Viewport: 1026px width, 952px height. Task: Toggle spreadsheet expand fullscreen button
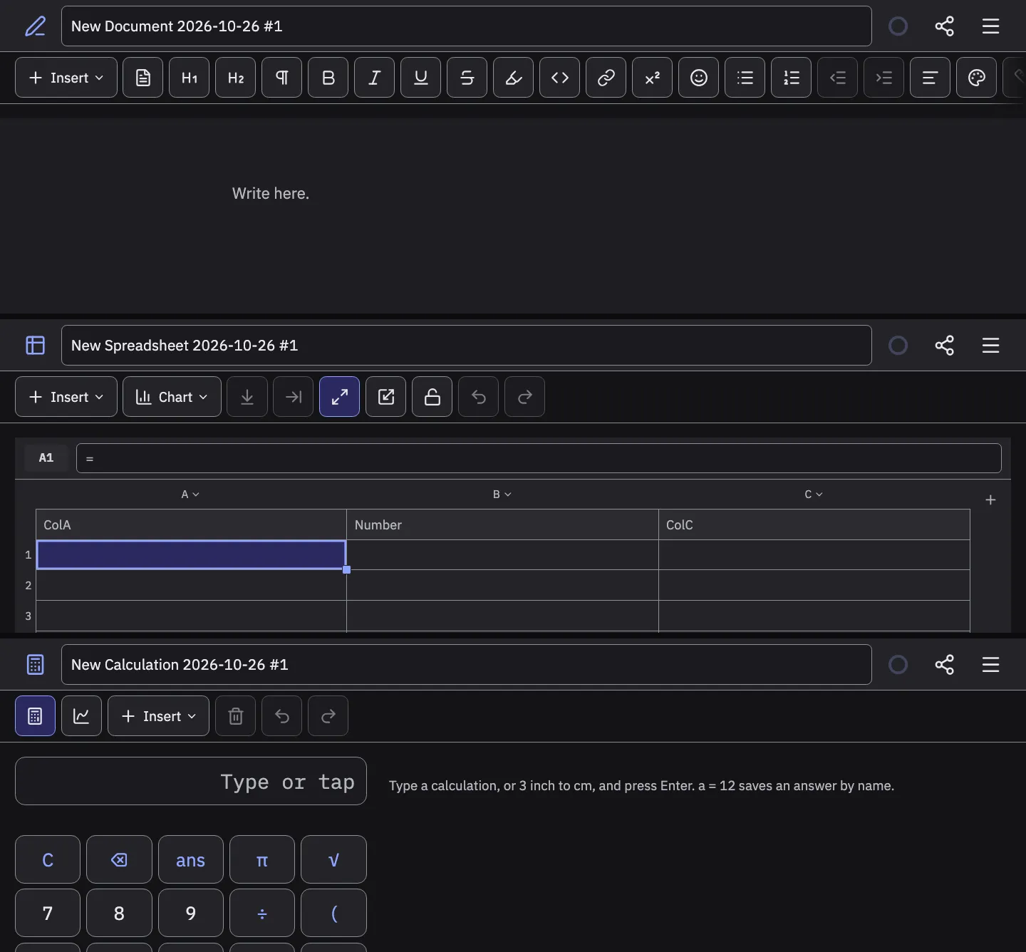click(x=339, y=397)
